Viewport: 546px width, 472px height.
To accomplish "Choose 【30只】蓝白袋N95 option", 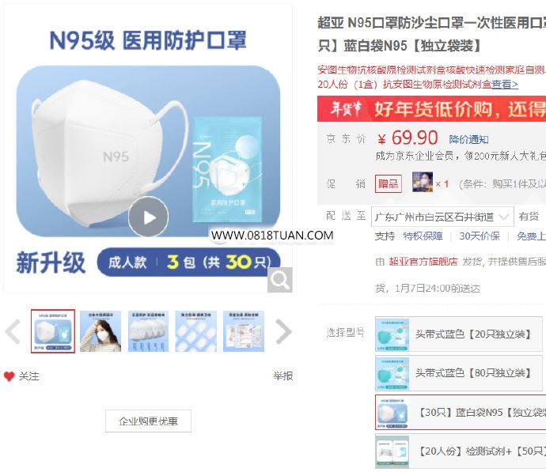I will (461, 413).
